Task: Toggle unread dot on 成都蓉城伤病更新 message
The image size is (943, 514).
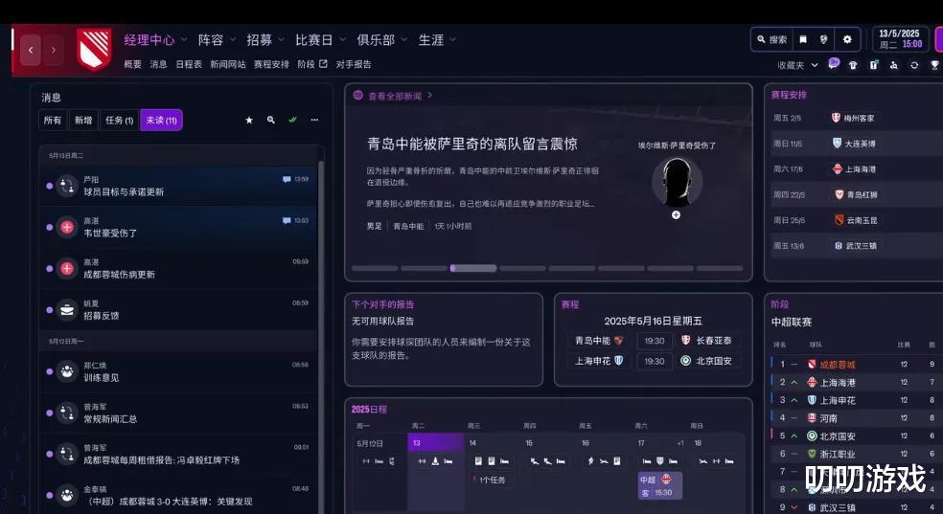Action: coord(49,268)
